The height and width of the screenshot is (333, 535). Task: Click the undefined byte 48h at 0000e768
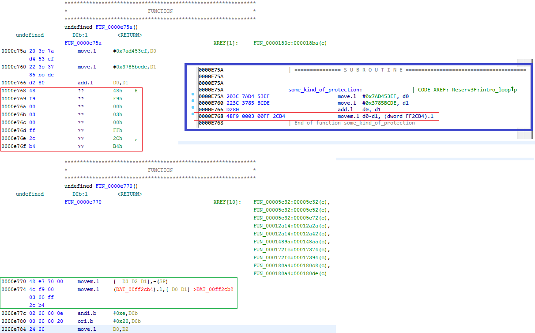(118, 91)
